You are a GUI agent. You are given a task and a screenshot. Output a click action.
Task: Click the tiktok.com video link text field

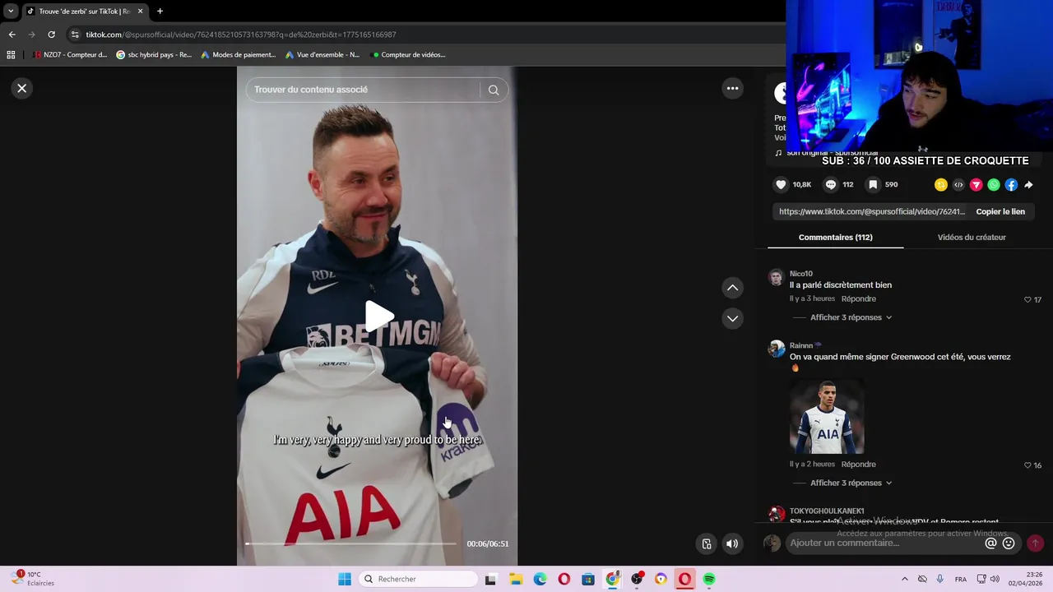coord(872,211)
